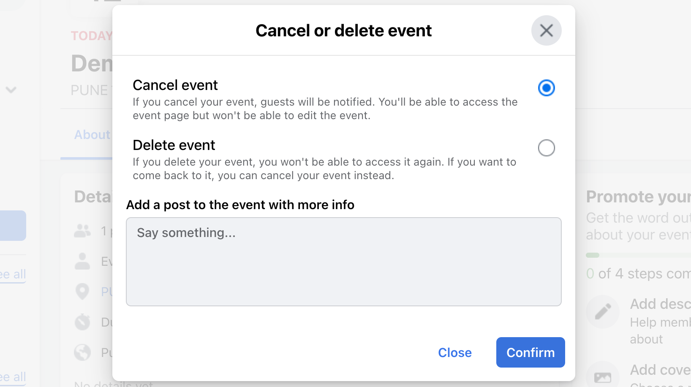Click the X to dismiss the dialog
Screen dimensions: 691x387
click(546, 30)
